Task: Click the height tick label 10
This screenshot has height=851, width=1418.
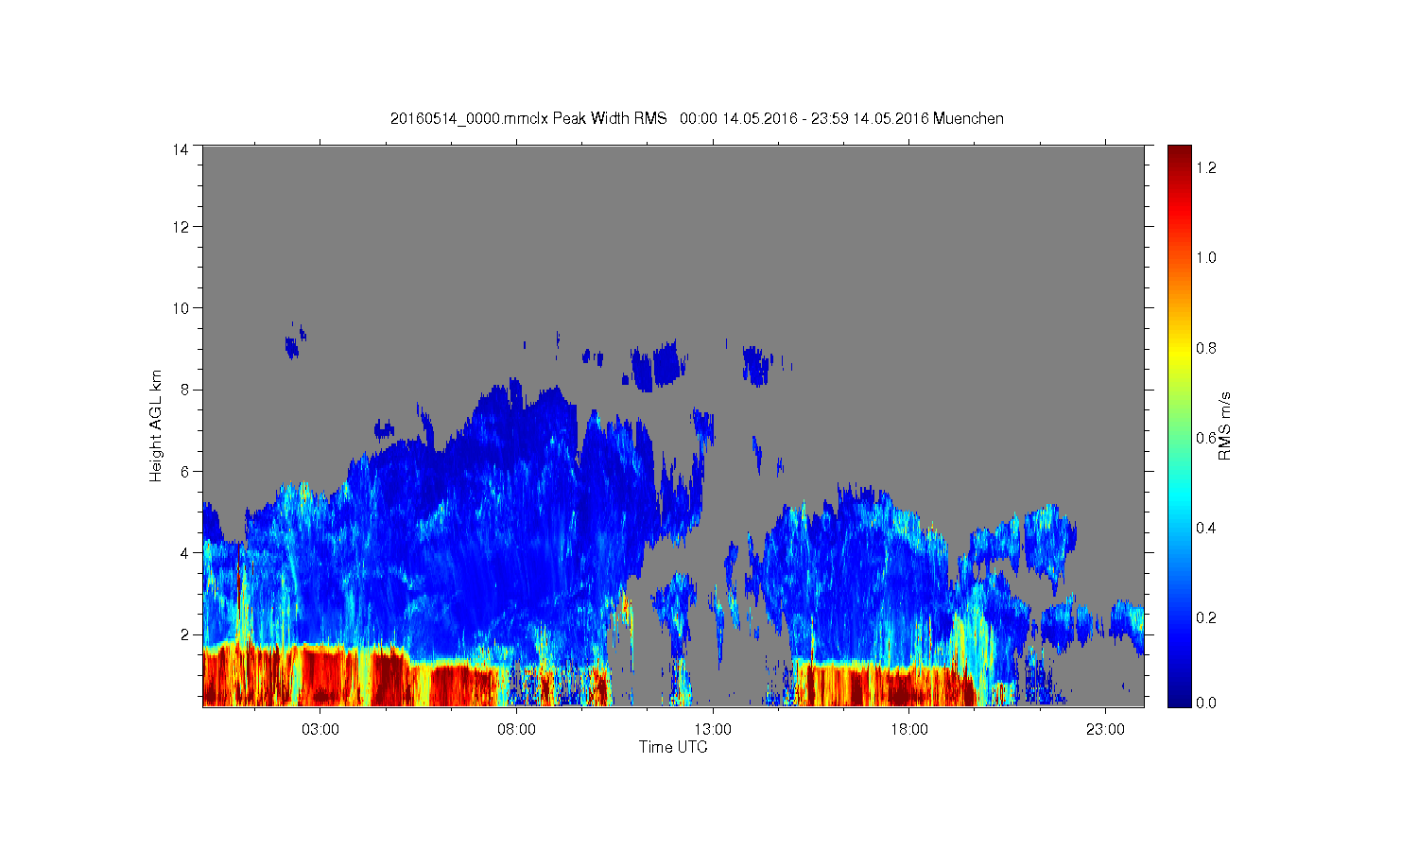Action: [180, 307]
